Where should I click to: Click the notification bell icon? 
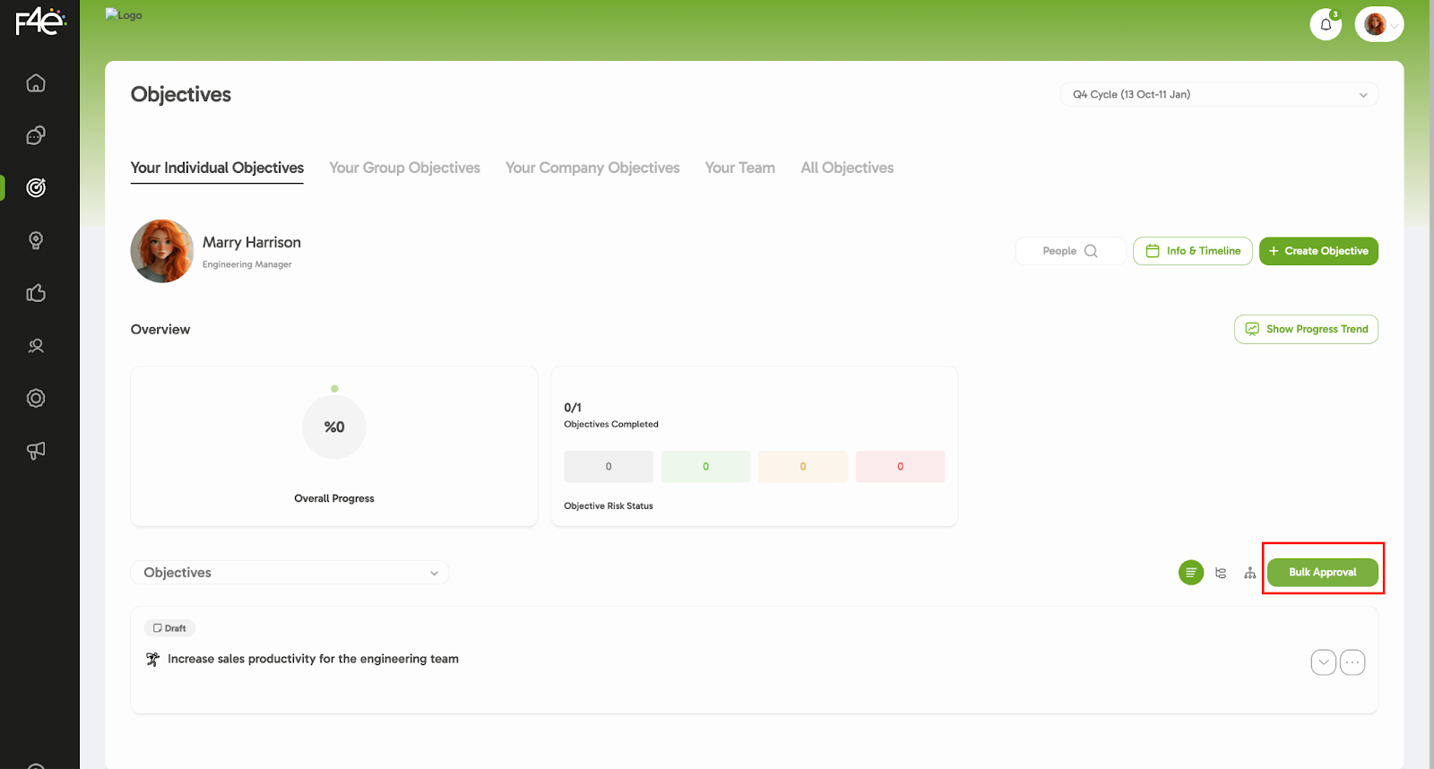point(1326,24)
